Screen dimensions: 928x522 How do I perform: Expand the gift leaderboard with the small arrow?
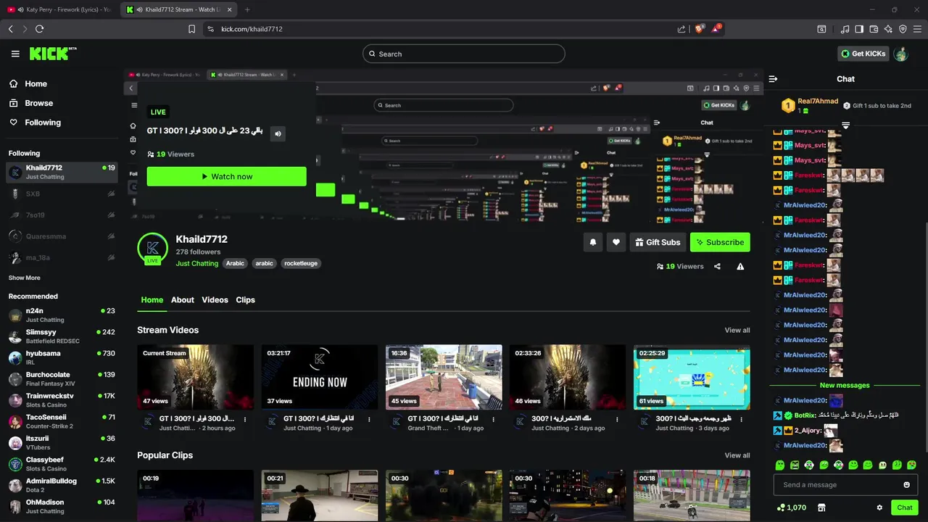click(845, 125)
